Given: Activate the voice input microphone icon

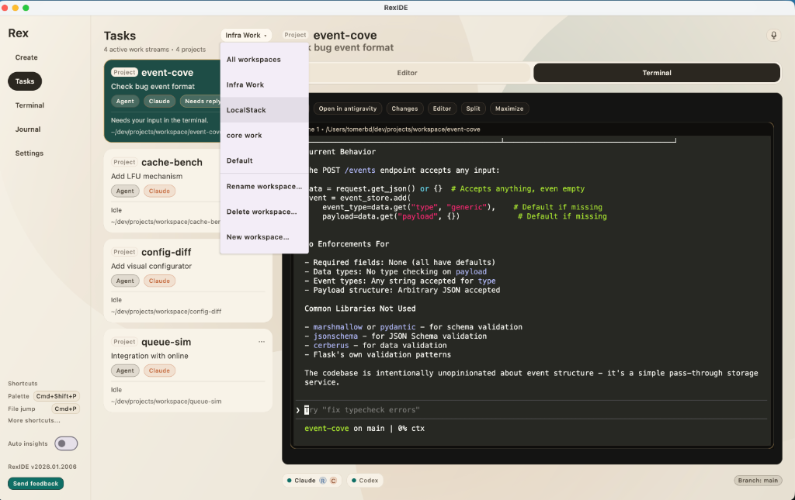Looking at the screenshot, I should coord(773,35).
